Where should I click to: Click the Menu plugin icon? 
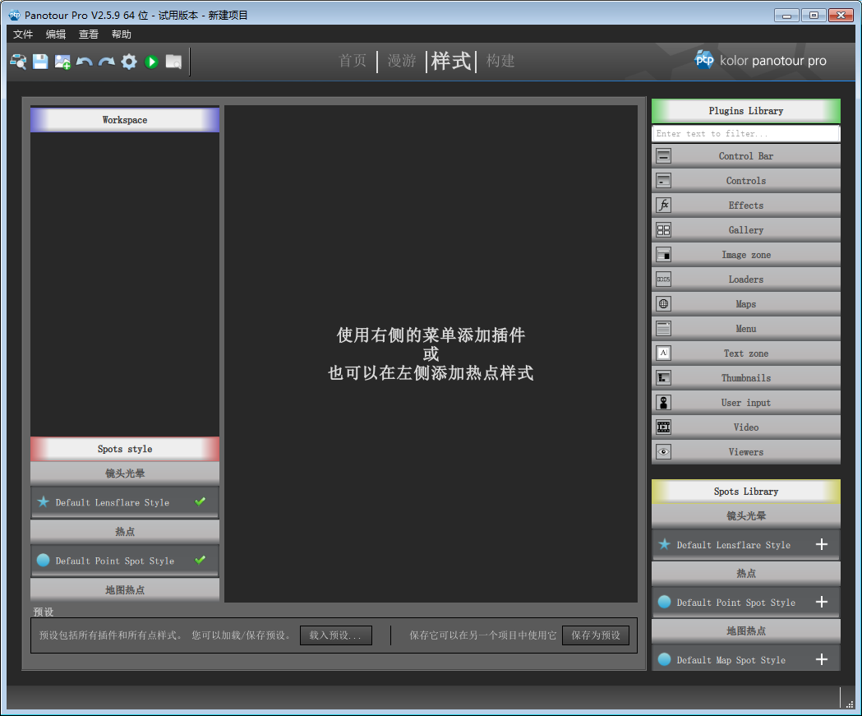click(x=663, y=328)
